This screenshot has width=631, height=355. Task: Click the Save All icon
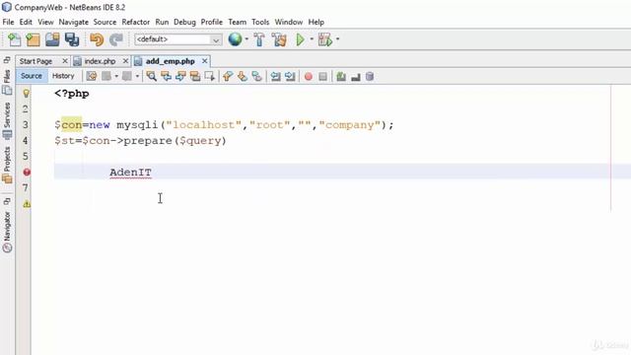pos(72,39)
